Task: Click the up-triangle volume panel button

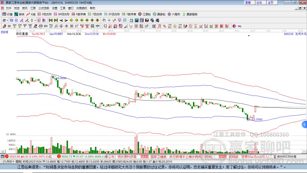Action: point(3,151)
